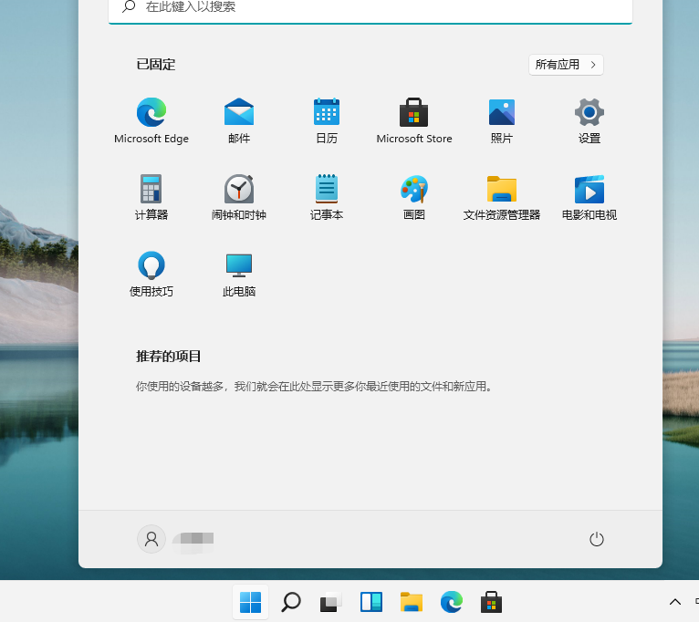The width and height of the screenshot is (699, 622).
Task: Launch the 画图 (Paint) app
Action: [x=414, y=190]
